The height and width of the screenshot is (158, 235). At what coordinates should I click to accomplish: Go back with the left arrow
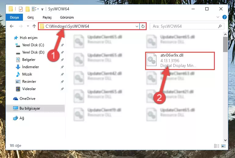(x=12, y=26)
